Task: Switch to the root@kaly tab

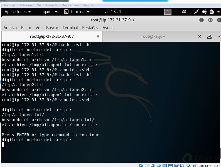Action: tap(153, 37)
